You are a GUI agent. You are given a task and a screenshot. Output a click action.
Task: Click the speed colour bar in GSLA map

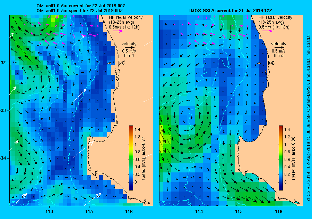281,158
